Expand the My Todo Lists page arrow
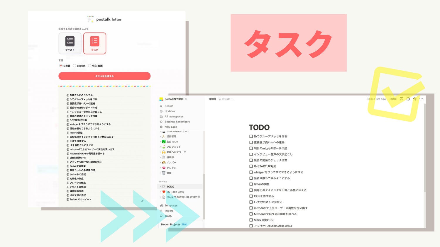The height and width of the screenshot is (247, 440). coord(160,192)
